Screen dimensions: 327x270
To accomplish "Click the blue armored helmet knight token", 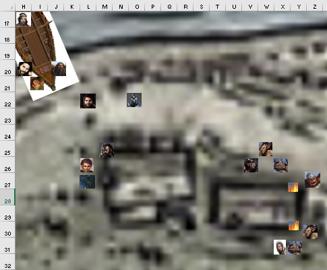I will (x=134, y=100).
